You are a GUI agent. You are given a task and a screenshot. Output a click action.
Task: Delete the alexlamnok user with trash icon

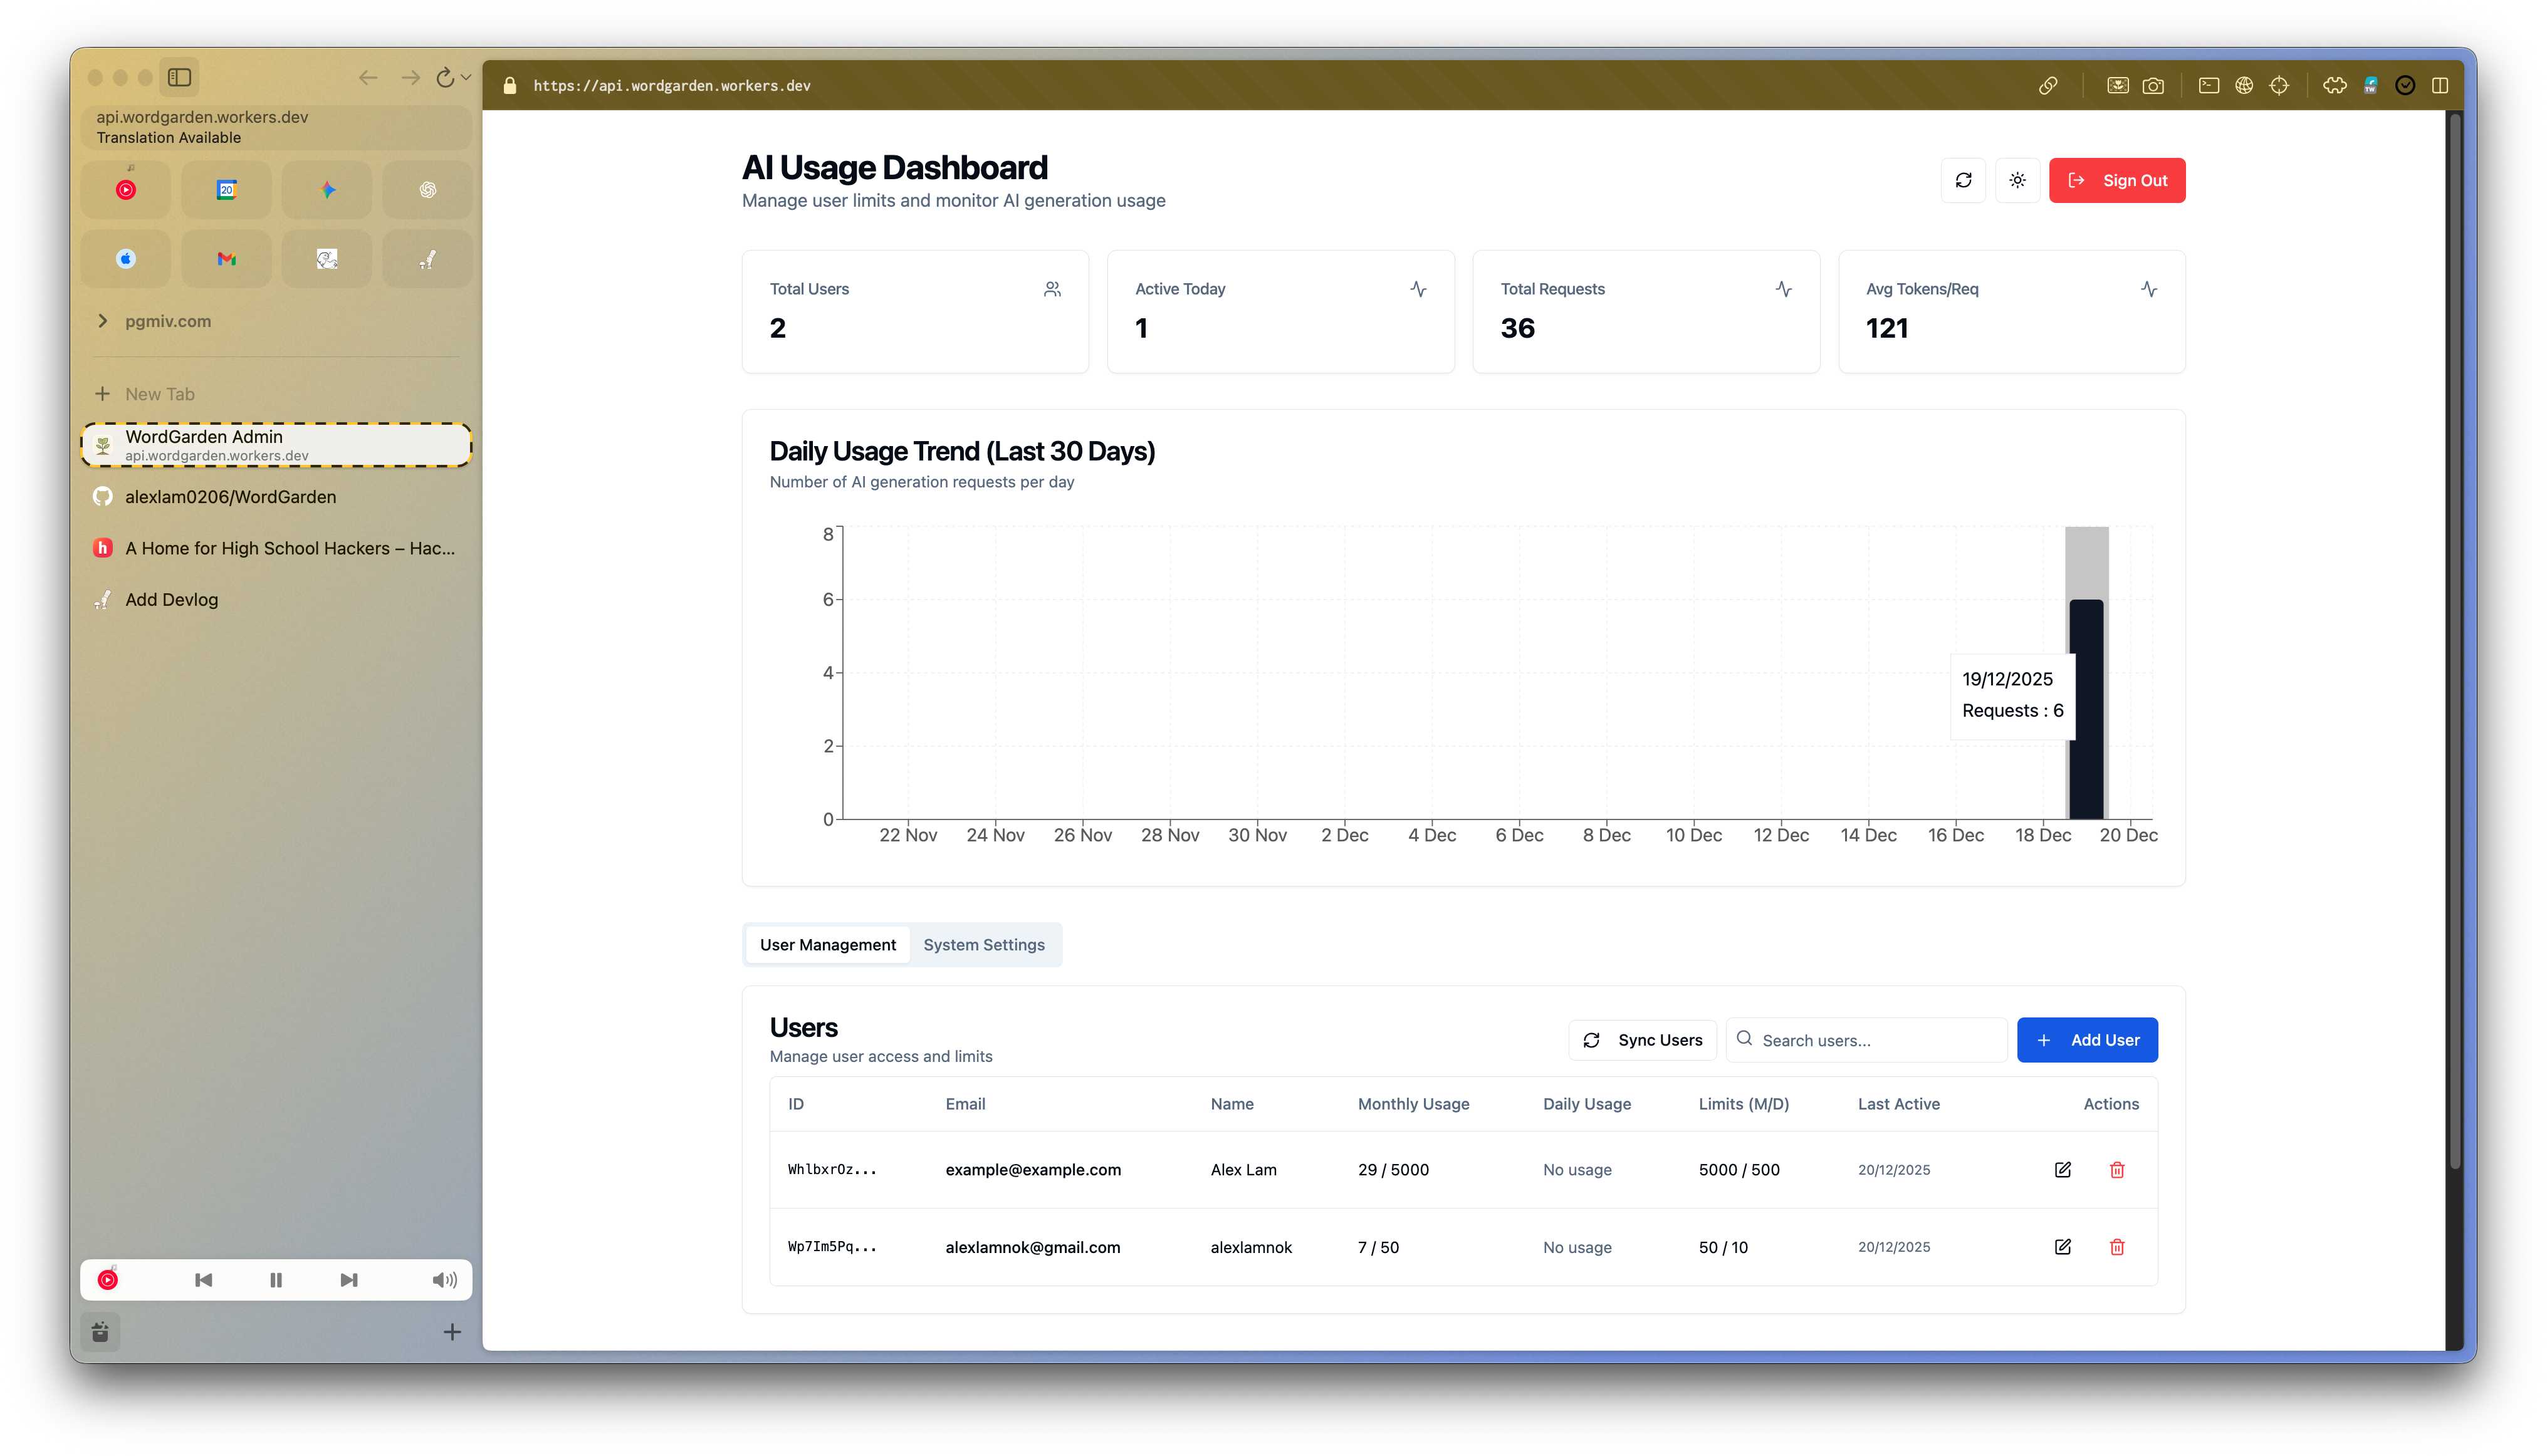pos(2117,1247)
